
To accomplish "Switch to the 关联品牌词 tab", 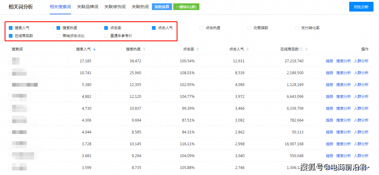I will click(x=88, y=6).
